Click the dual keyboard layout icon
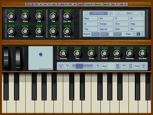 [131, 66]
